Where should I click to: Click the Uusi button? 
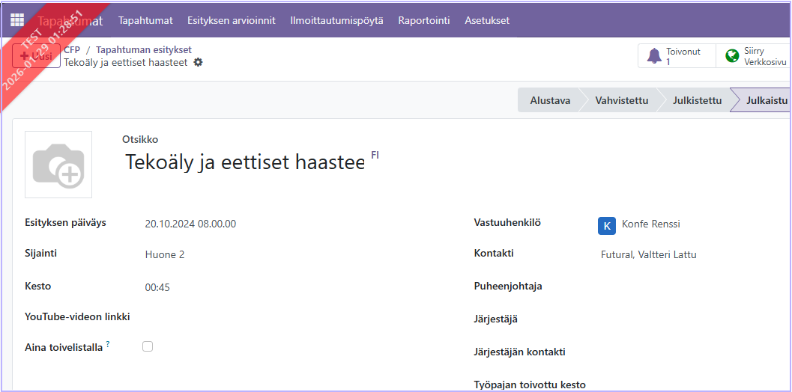pos(36,56)
